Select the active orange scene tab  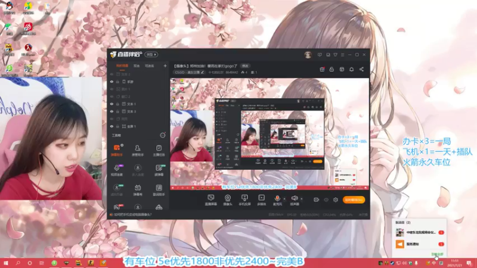click(122, 66)
